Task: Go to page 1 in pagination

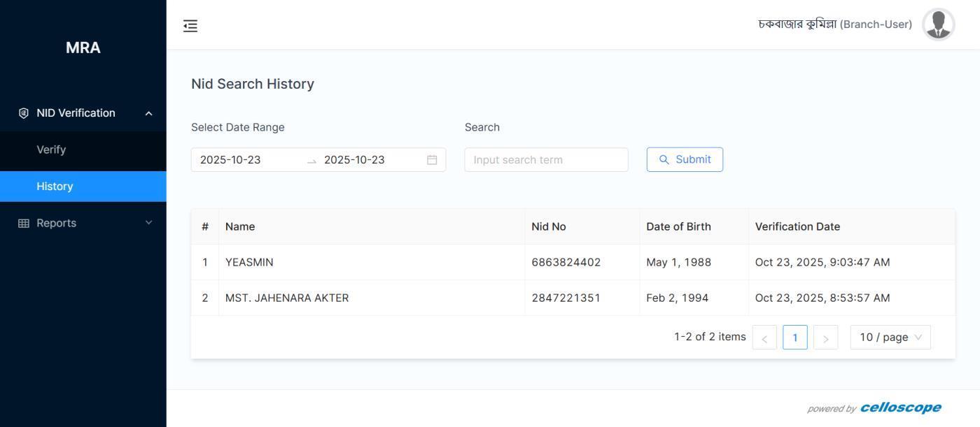Action: pyautogui.click(x=794, y=338)
